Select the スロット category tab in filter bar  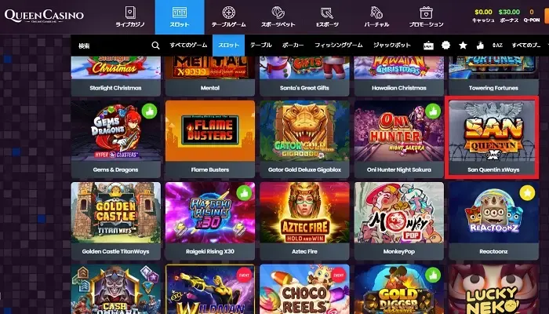229,46
